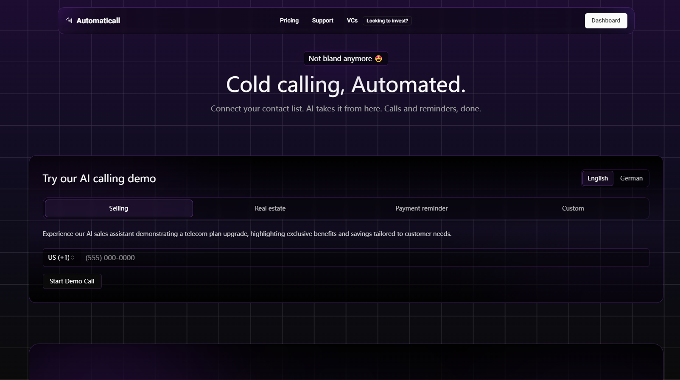Click the VCs navigation link
The height and width of the screenshot is (380, 680).
pos(352,20)
